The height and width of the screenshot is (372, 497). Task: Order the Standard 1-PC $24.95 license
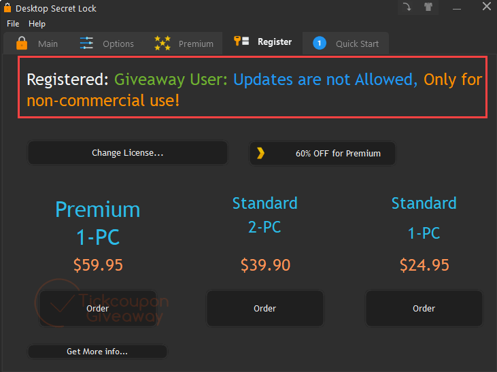(x=424, y=308)
